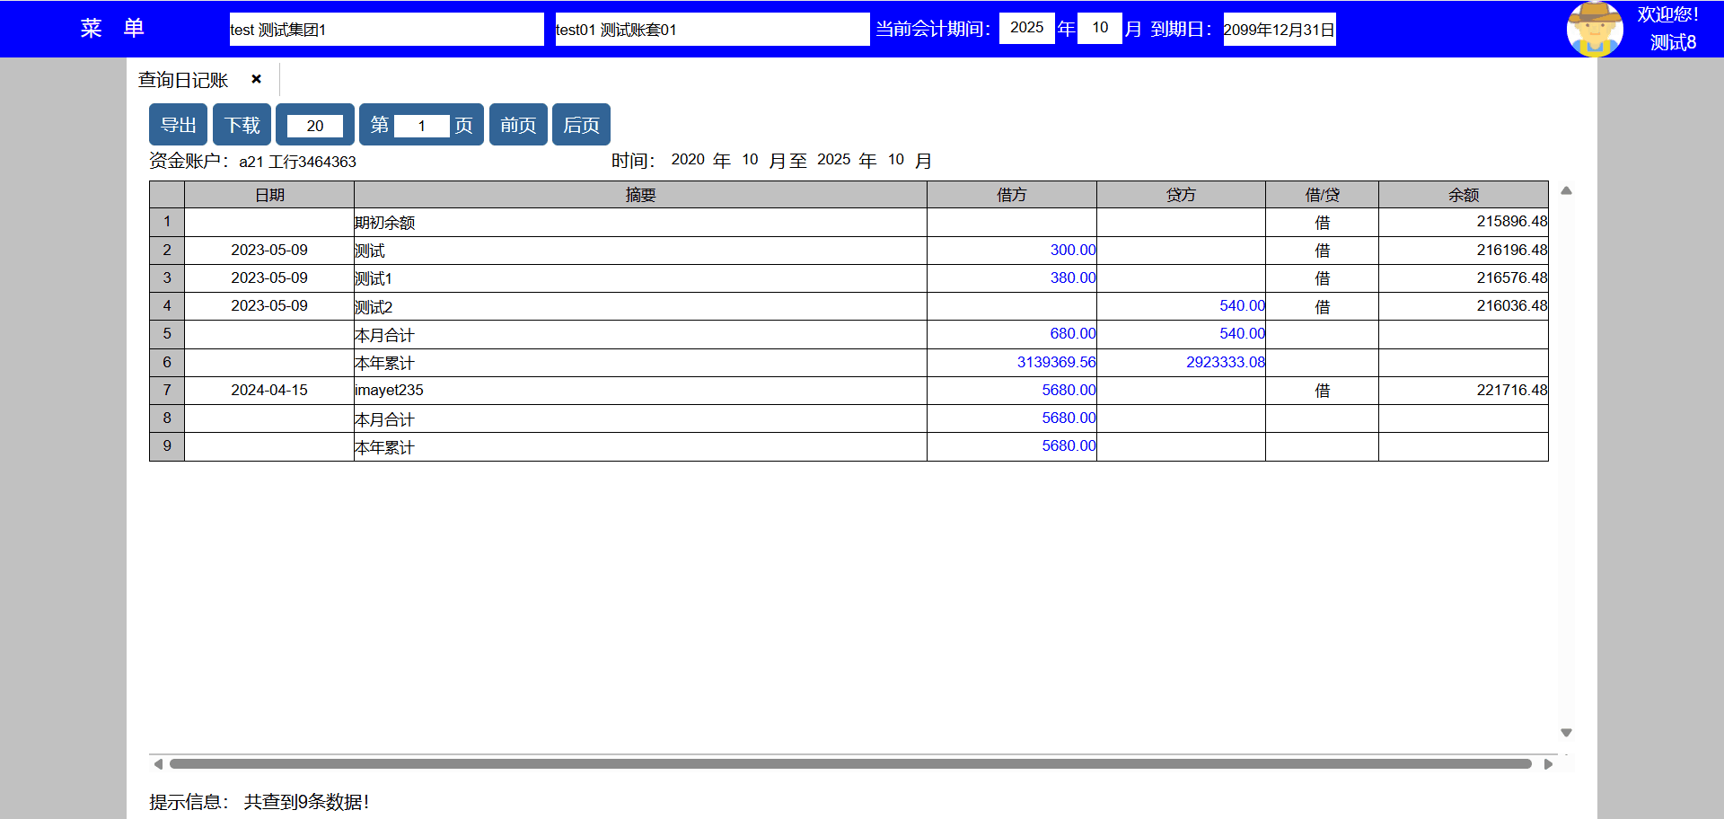Go to previous page with 前页
Image resolution: width=1724 pixels, height=819 pixels.
pos(518,125)
